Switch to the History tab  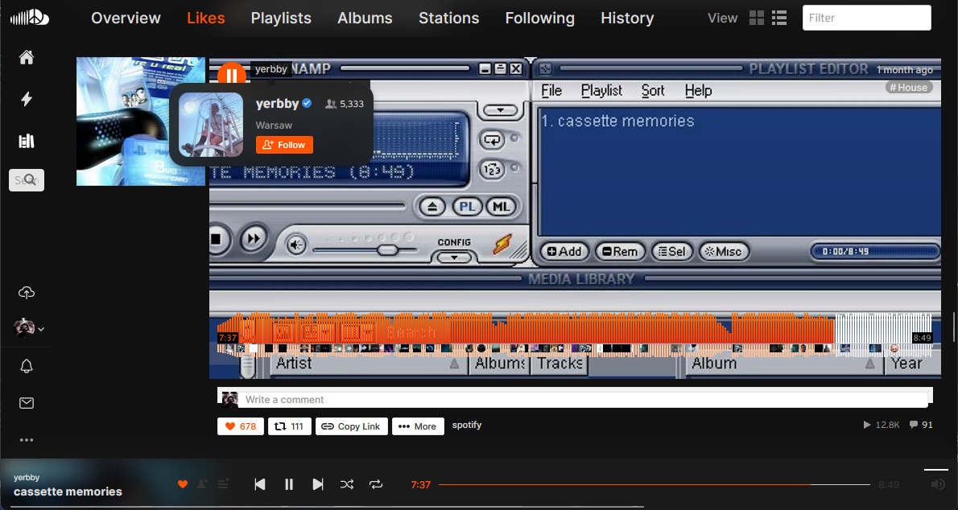tap(627, 19)
